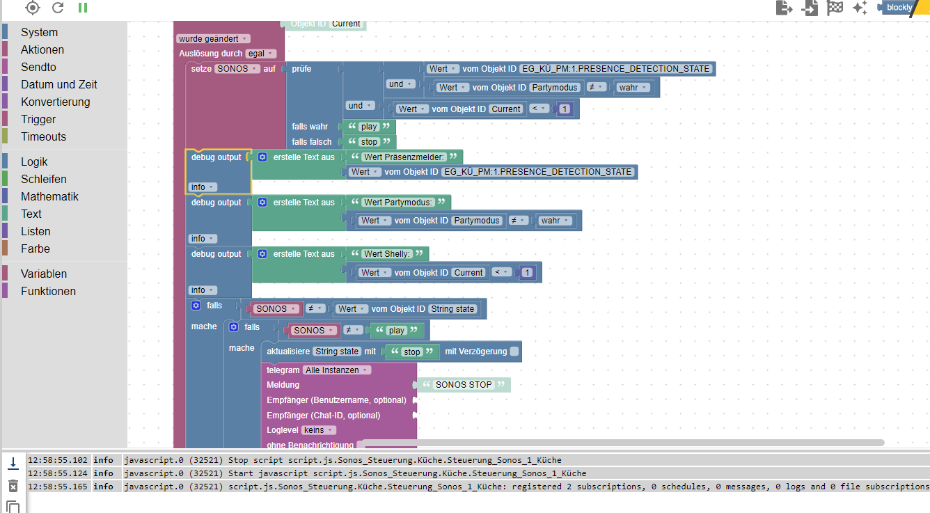Screen dimensions: 930x513
Task: Open the Mathematik toolbox category
Action: coord(49,196)
